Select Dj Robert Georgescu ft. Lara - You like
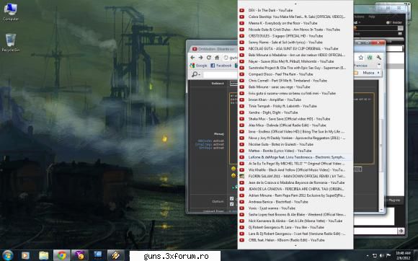Screen dimensions: 418x261 295,227
